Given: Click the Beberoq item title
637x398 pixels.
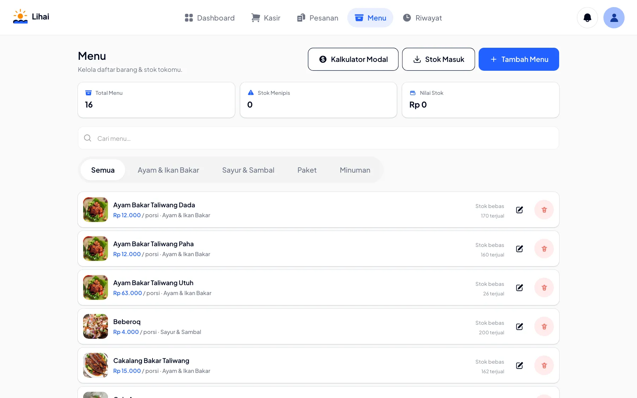Looking at the screenshot, I should click(x=127, y=322).
